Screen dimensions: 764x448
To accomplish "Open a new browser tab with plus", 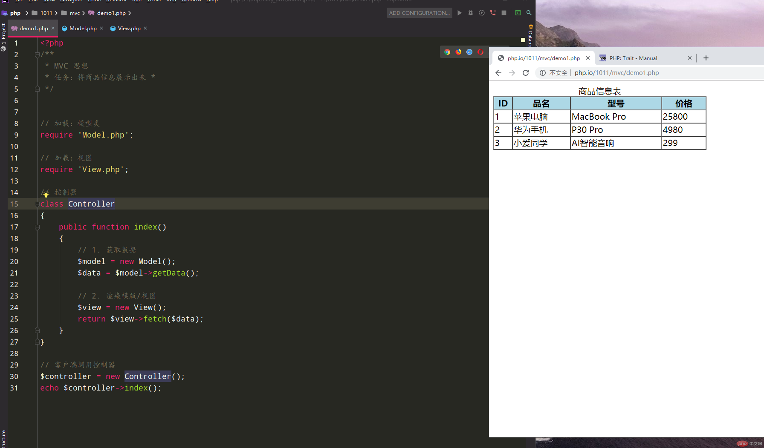I will pos(706,58).
